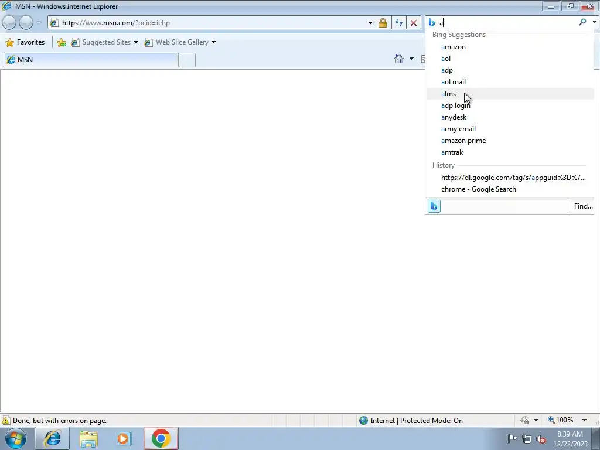The height and width of the screenshot is (450, 600).
Task: Click the security lock icon
Action: pyautogui.click(x=383, y=23)
